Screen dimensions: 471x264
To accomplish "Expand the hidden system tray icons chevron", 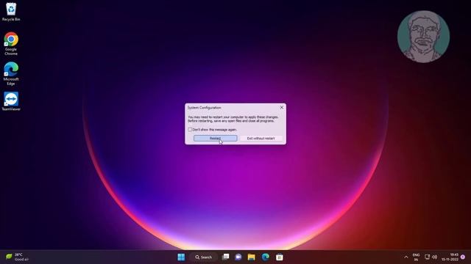I will coord(406,257).
